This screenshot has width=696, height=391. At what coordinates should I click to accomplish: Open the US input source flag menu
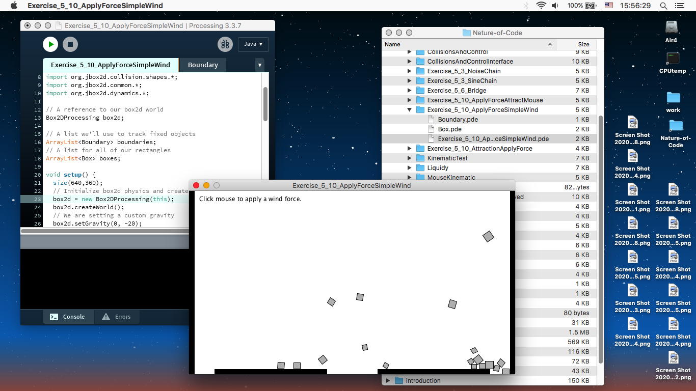click(x=608, y=6)
